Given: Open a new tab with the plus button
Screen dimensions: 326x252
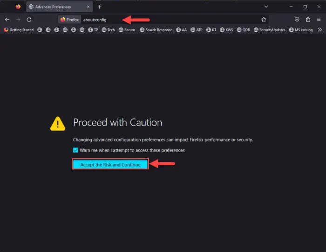Looking at the screenshot, I should pyautogui.click(x=99, y=7).
